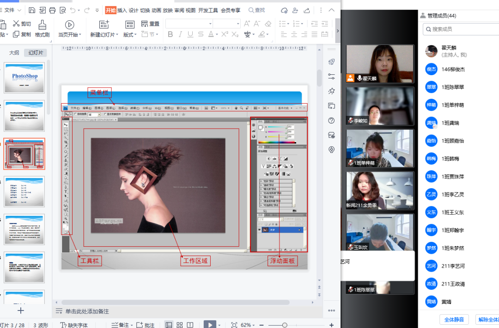The image size is (499, 328).
Task: Click the zoom in plus button
Action: (x=332, y=325)
